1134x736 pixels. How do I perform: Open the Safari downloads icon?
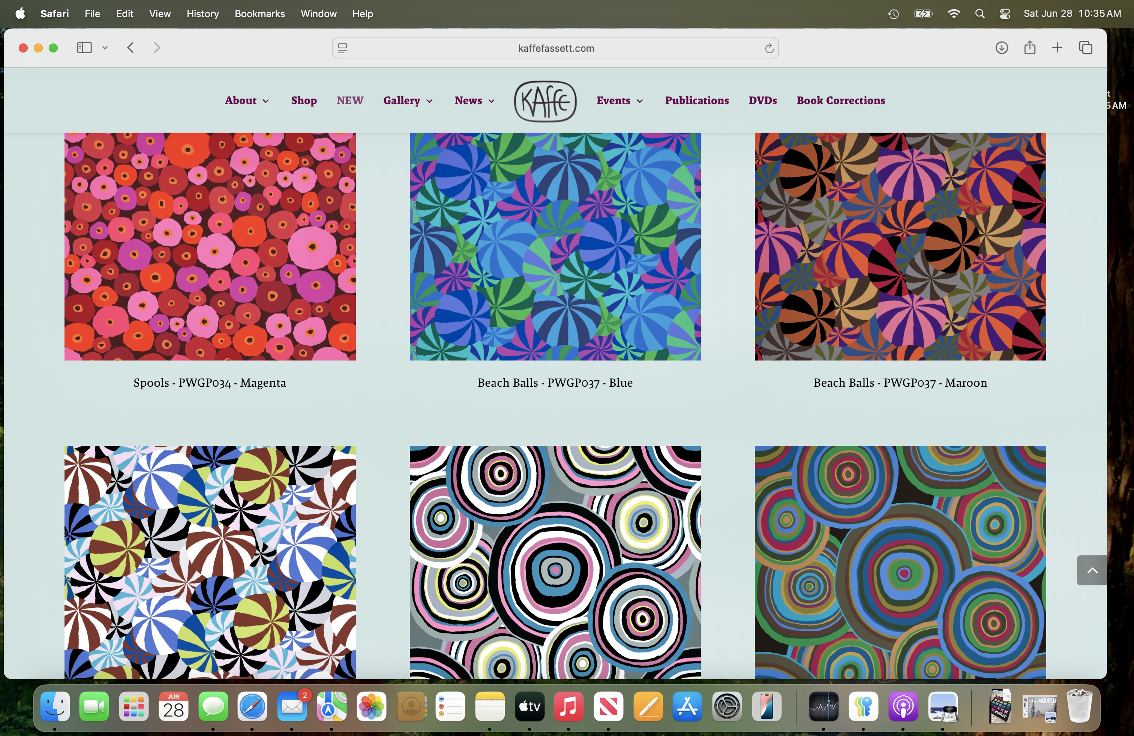(x=1002, y=48)
